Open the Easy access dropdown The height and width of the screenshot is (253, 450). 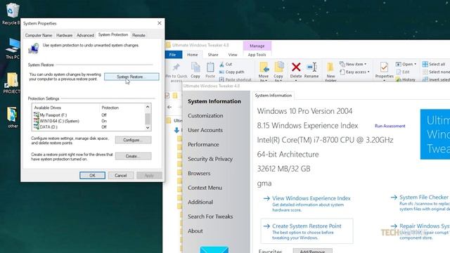point(354,72)
